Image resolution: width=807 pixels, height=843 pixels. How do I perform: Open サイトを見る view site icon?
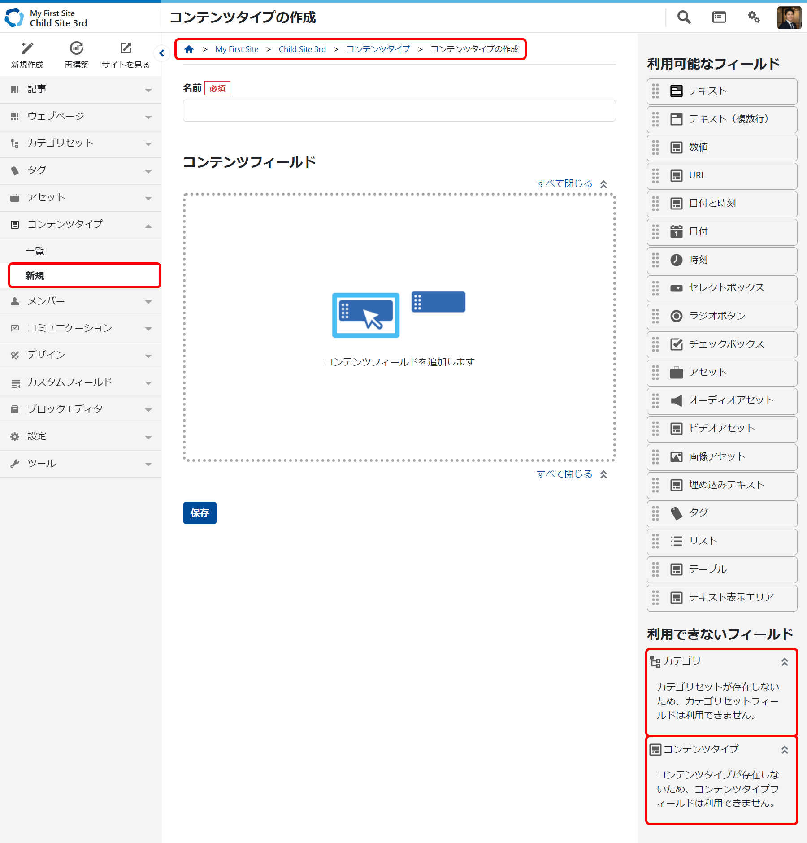[x=126, y=48]
